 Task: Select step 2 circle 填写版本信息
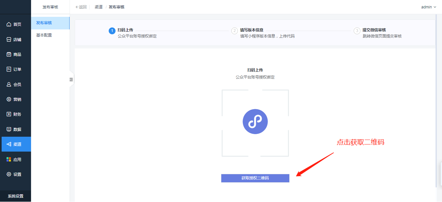tap(235, 31)
